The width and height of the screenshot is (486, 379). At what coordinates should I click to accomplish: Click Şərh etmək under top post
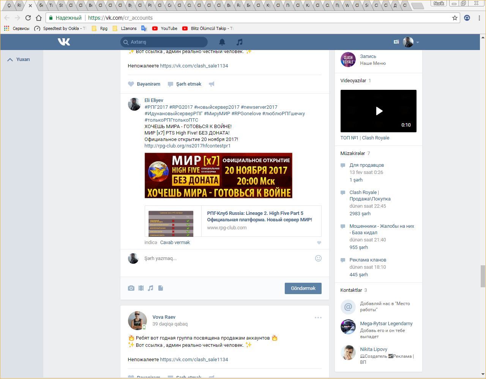185,84
